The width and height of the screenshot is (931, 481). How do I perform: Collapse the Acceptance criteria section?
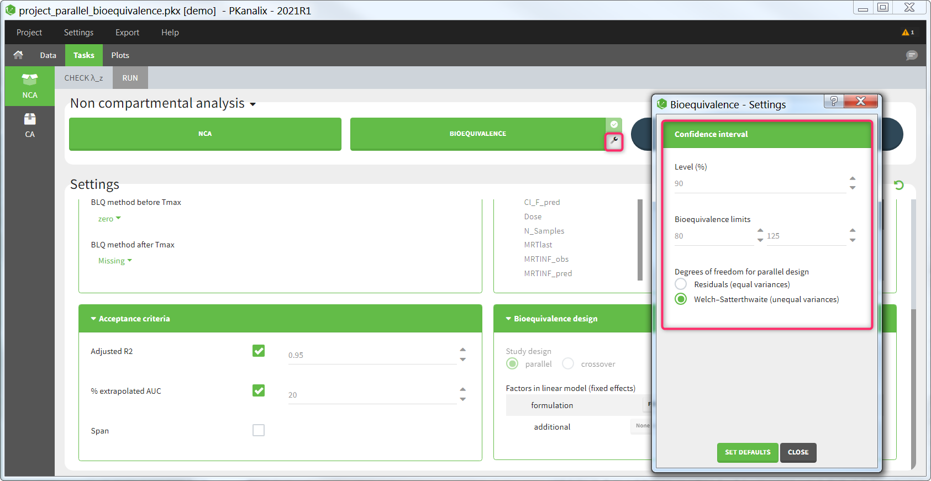pos(93,319)
